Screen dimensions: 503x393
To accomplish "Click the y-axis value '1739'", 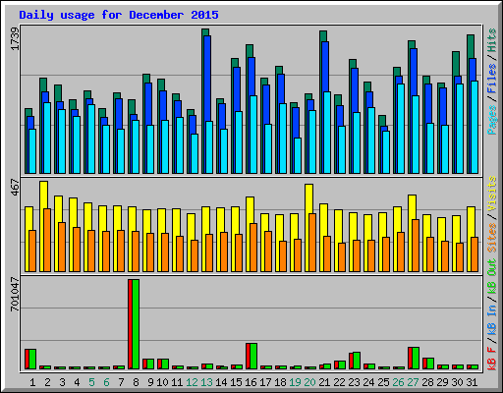I will click(15, 39).
